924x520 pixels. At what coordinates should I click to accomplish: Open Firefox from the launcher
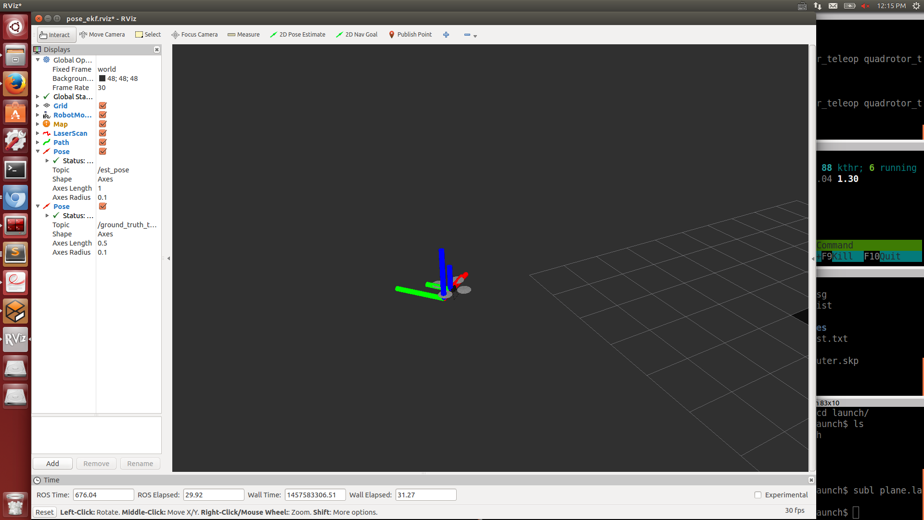point(15,85)
